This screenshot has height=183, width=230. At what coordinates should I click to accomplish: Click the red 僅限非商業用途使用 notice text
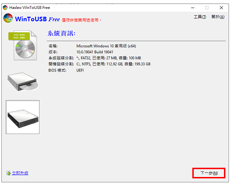81,20
